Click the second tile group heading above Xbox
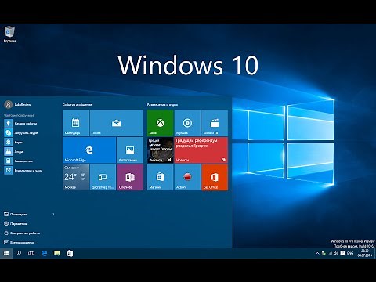This screenshot has height=282, width=376. [x=162, y=105]
